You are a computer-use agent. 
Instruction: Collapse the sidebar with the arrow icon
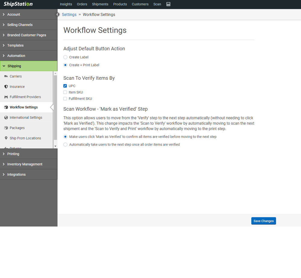[58, 15]
